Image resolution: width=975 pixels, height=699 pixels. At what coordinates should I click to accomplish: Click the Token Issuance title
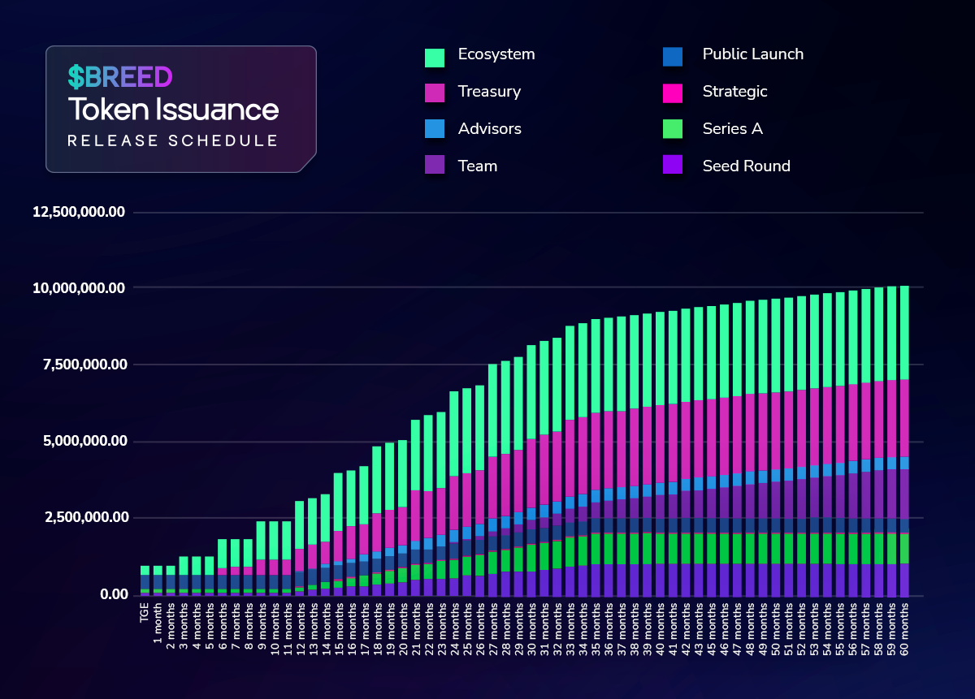pos(173,110)
